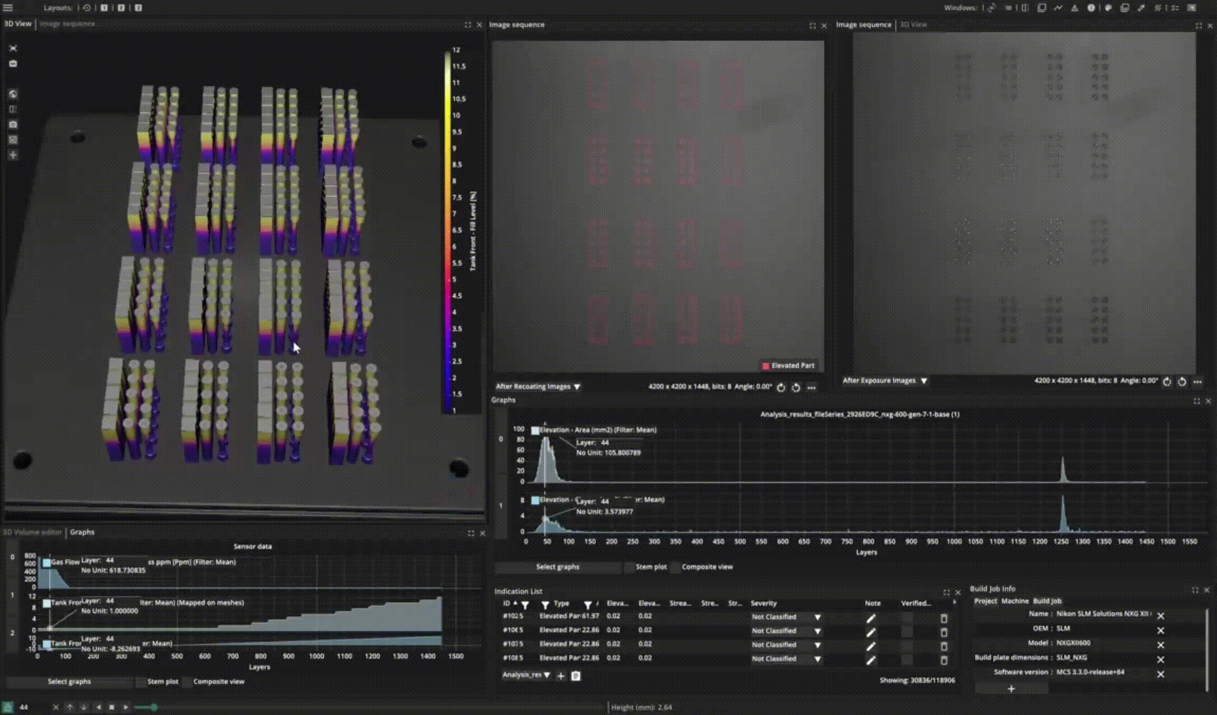Click the play button in layer playback bar
Screen dimensions: 1217x715
click(126, 707)
